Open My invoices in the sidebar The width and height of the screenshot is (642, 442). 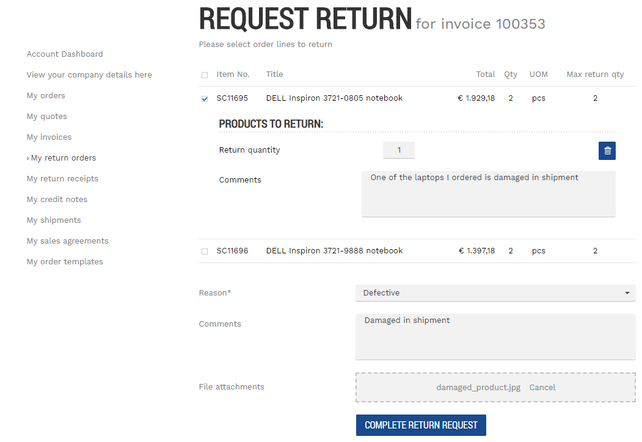[x=49, y=137]
